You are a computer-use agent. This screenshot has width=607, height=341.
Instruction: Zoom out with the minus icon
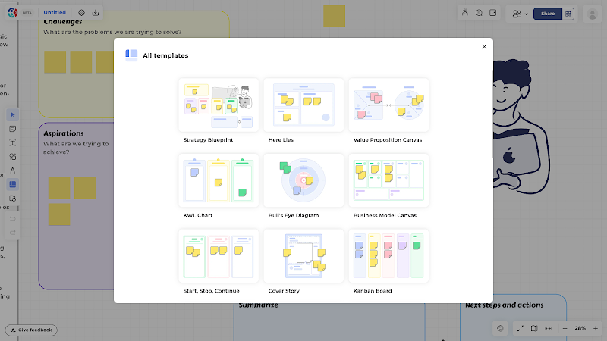pos(565,328)
